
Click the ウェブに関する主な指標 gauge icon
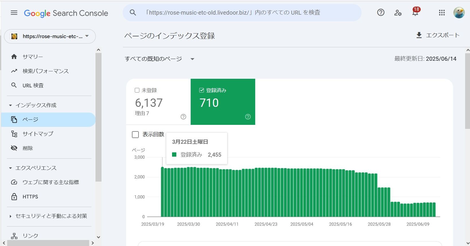click(14, 182)
